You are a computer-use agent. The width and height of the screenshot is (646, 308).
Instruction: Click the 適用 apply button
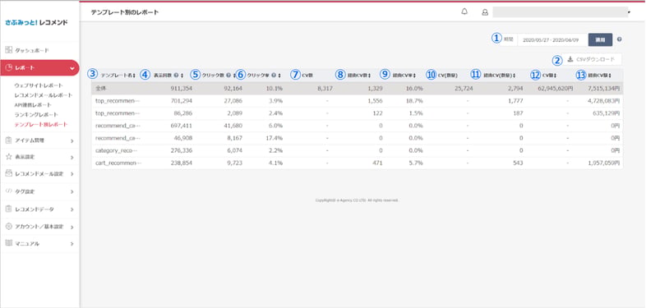pyautogui.click(x=600, y=40)
